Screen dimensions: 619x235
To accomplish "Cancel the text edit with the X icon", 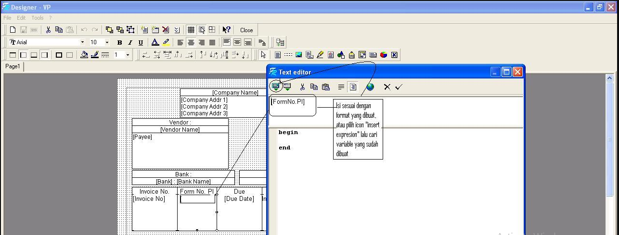I will pos(387,87).
